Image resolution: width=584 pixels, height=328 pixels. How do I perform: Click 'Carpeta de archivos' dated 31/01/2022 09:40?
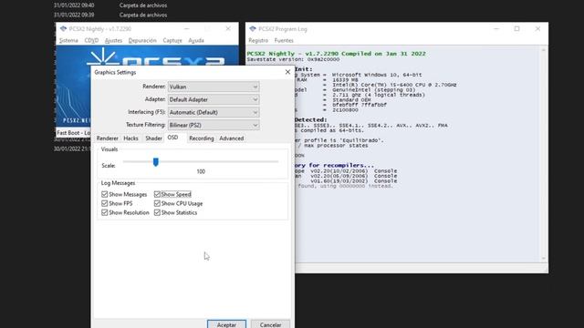143,5
